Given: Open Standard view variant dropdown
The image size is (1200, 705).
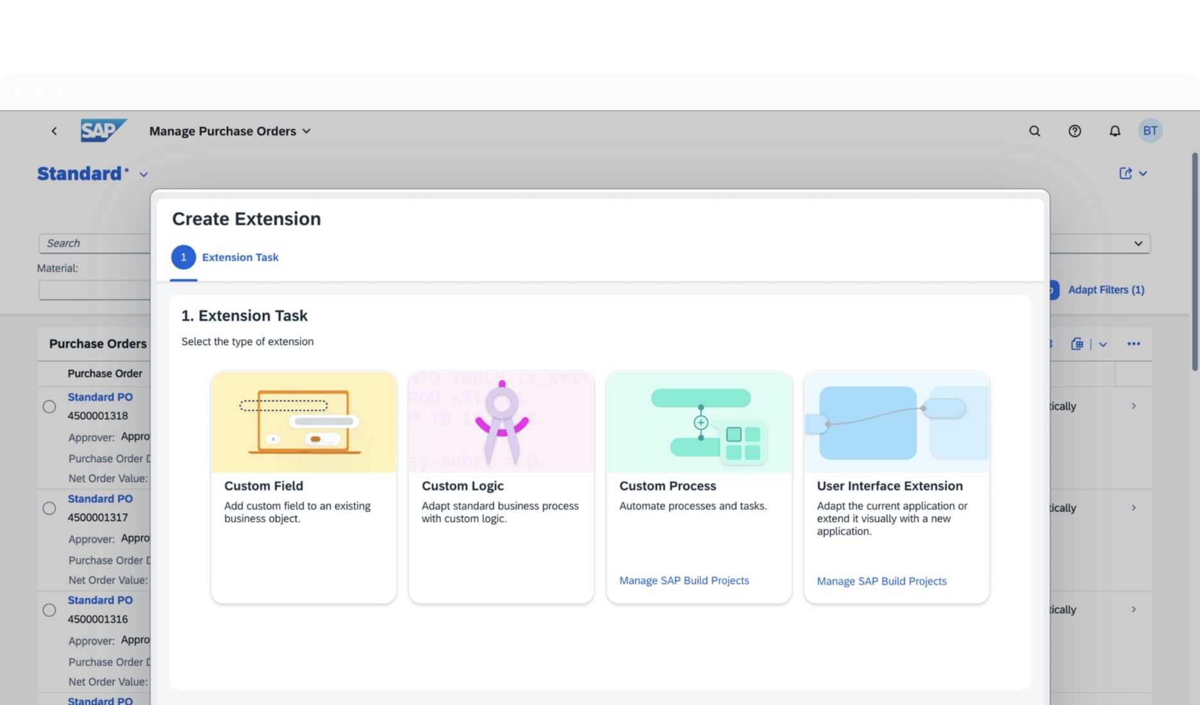Looking at the screenshot, I should coord(144,174).
